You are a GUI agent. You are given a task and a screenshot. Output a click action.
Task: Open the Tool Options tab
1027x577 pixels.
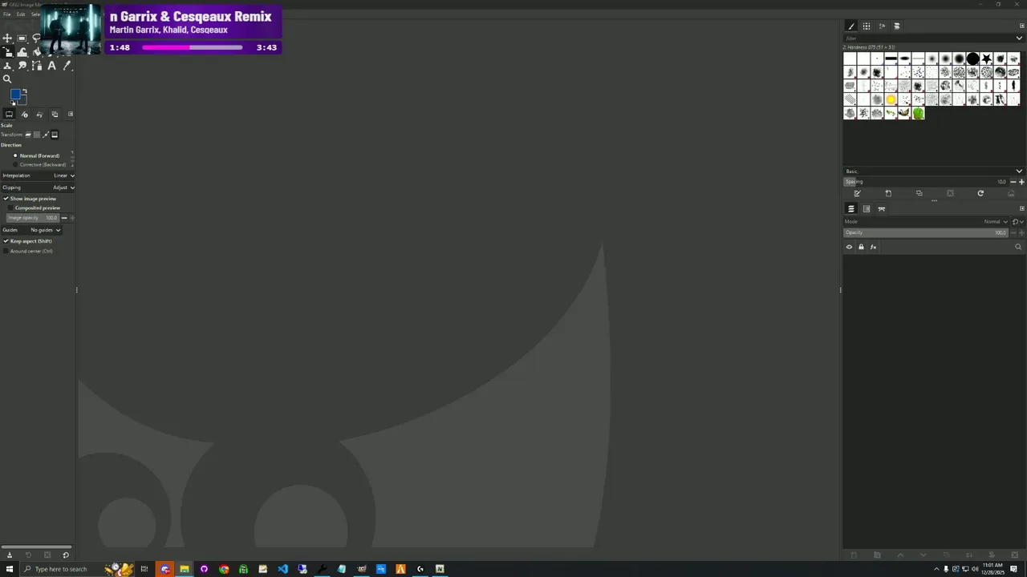pos(9,114)
